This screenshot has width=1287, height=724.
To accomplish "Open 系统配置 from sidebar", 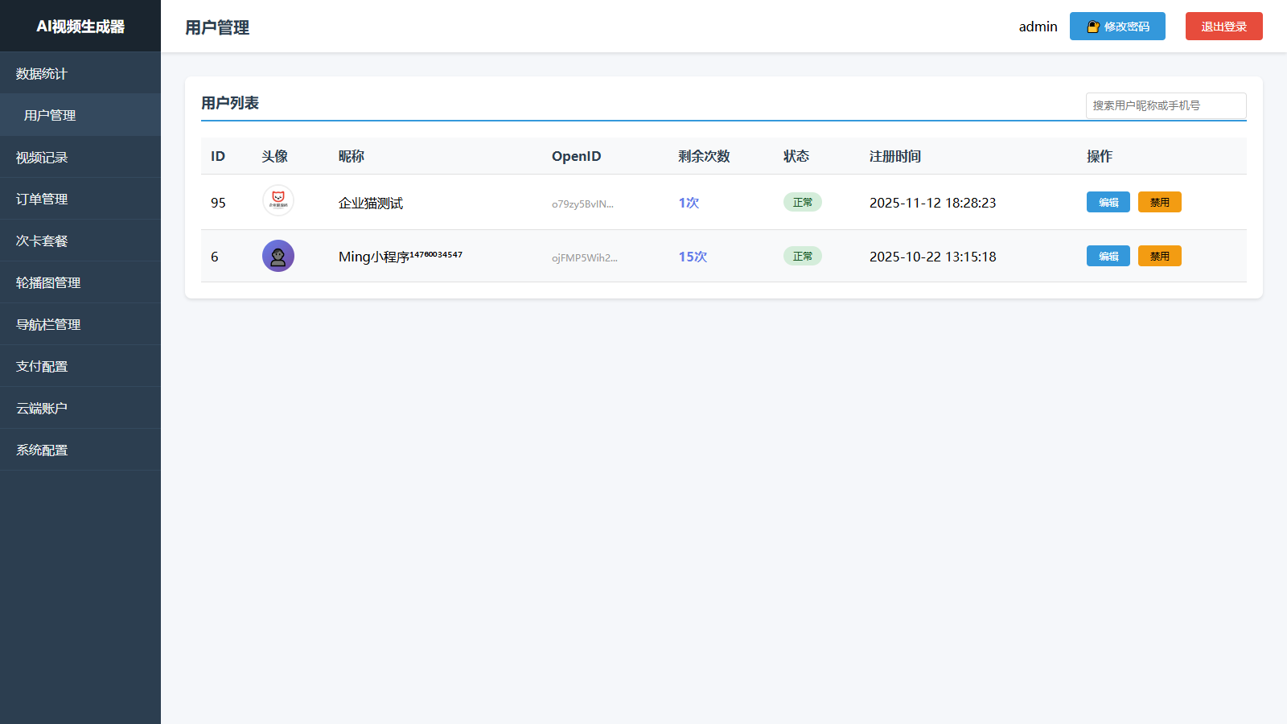I will 42,450.
